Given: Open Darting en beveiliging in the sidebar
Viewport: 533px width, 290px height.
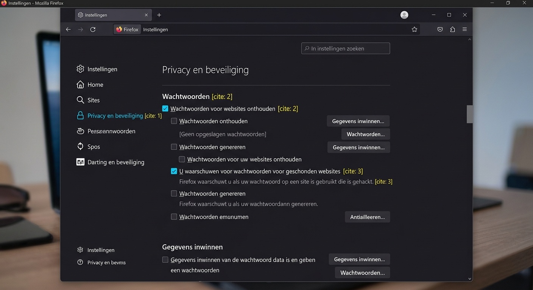Looking at the screenshot, I should (111, 162).
